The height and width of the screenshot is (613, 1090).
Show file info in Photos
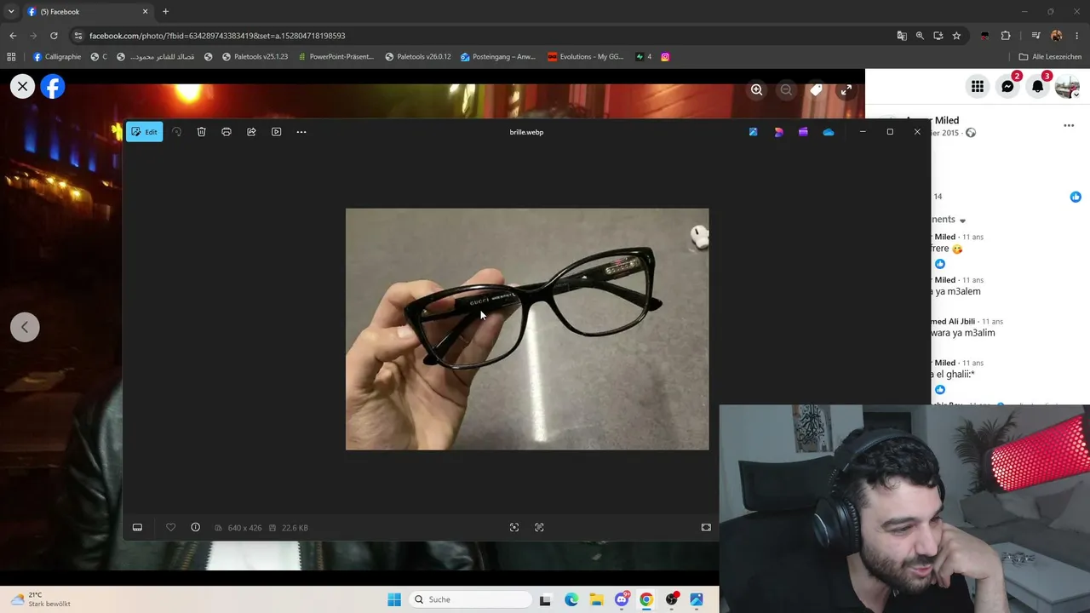click(195, 528)
